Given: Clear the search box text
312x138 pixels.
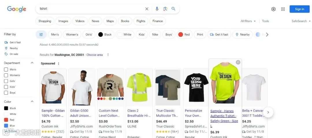Looking at the screenshot, I should point(147,9).
